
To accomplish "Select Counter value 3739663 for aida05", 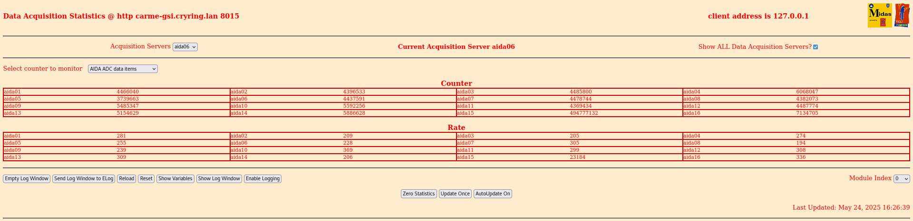I will click(128, 99).
